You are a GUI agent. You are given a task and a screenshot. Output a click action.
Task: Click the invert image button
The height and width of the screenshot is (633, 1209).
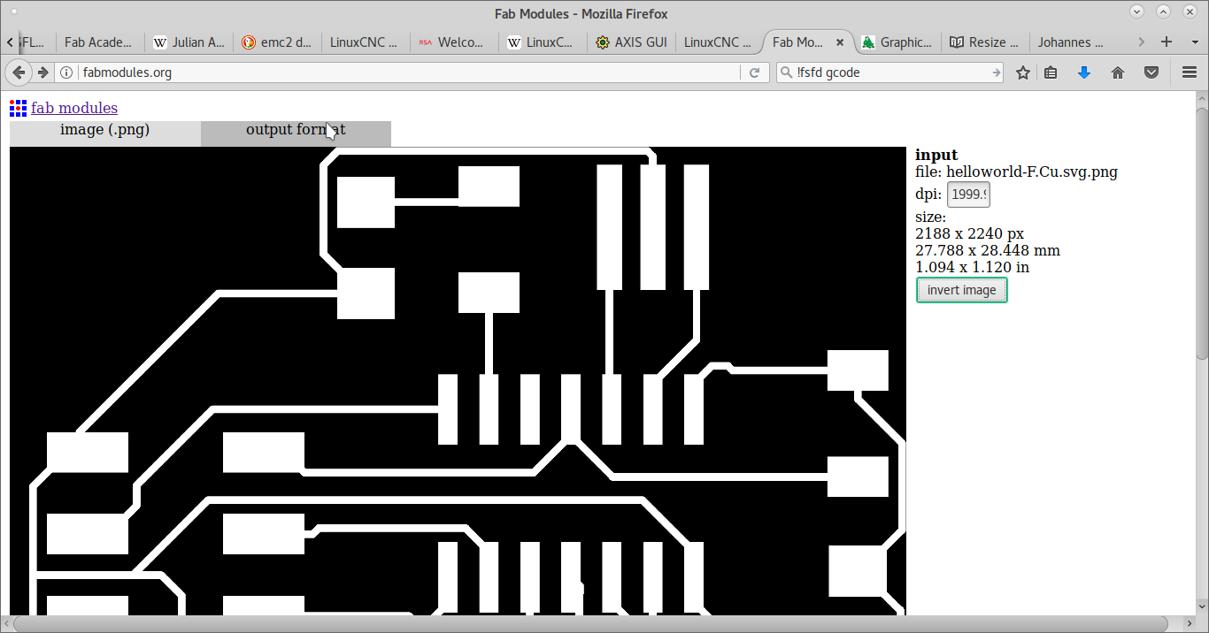(962, 290)
